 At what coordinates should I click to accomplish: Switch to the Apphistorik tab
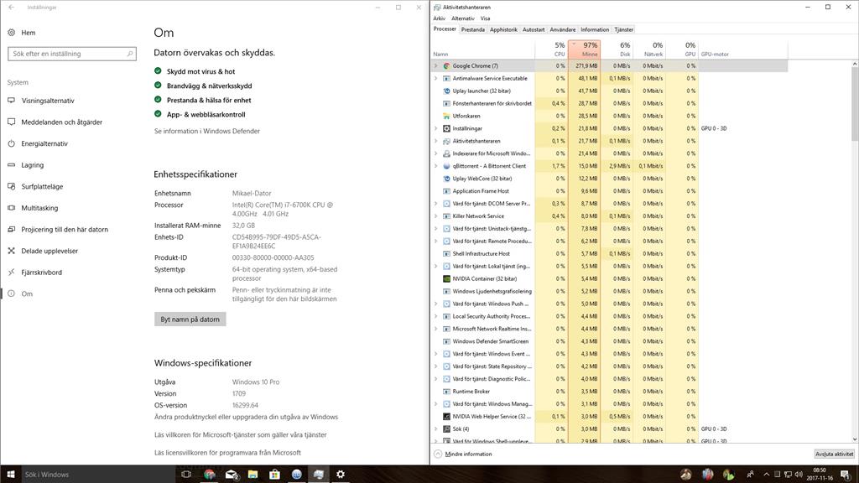tap(503, 29)
